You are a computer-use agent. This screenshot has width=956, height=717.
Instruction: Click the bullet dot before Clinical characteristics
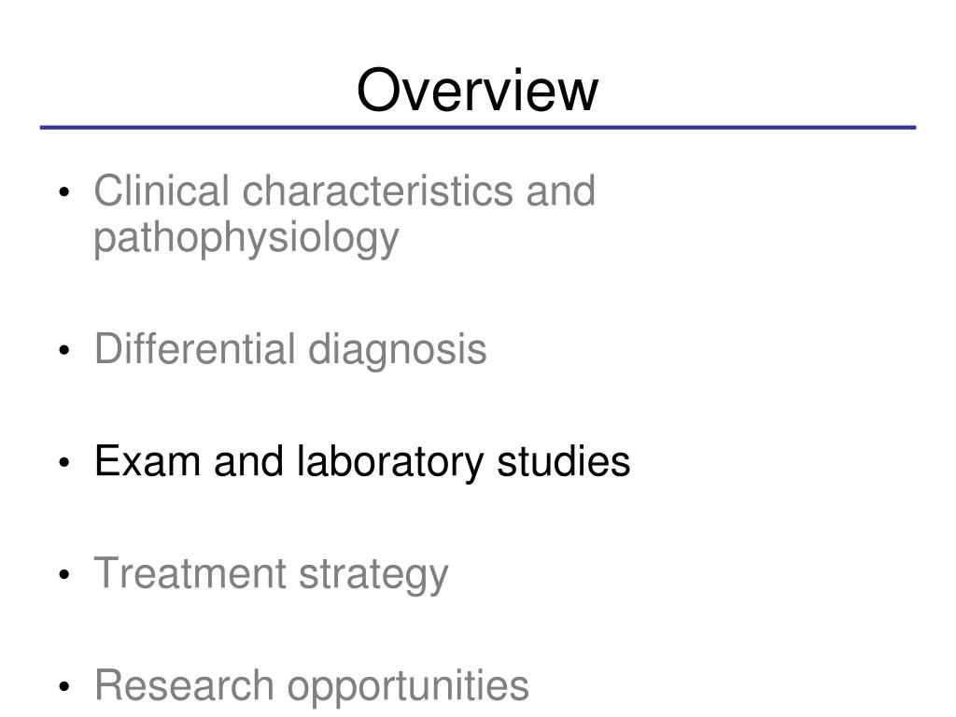coord(63,194)
